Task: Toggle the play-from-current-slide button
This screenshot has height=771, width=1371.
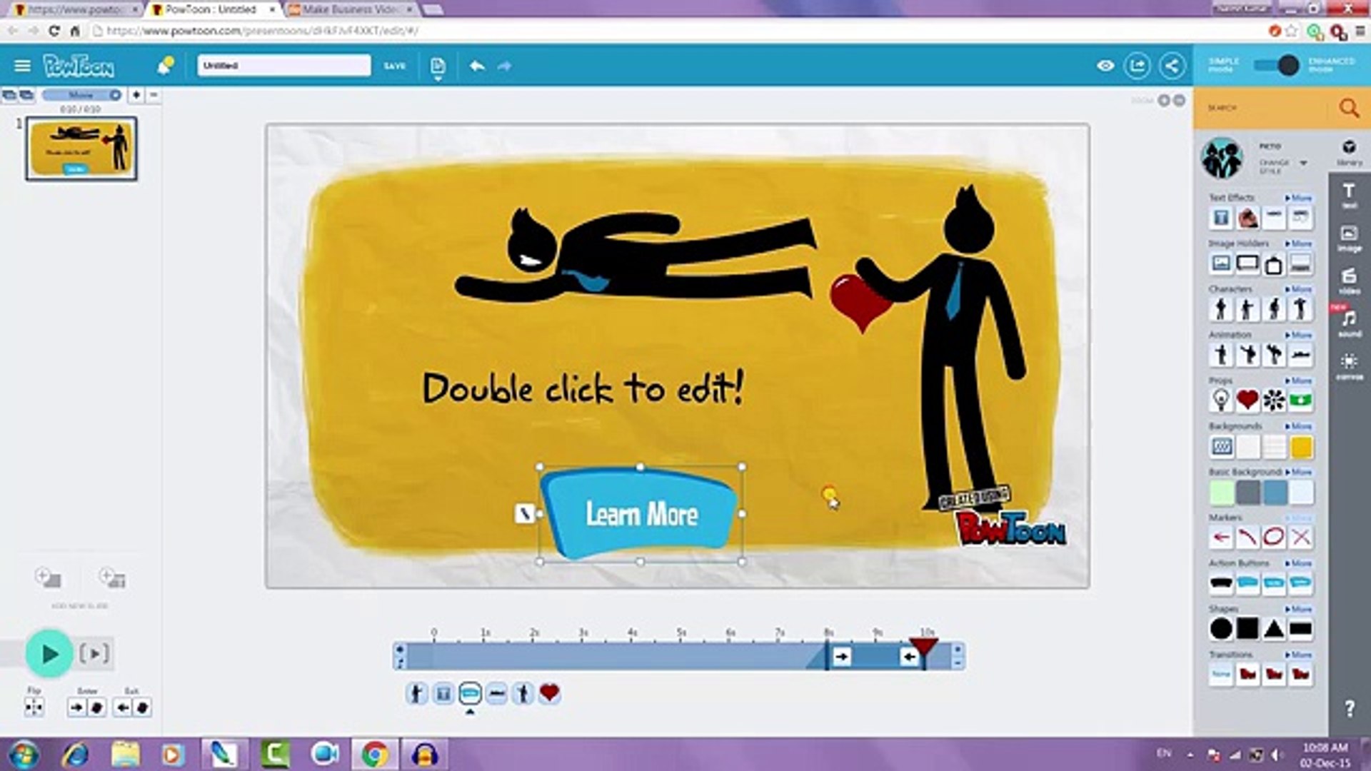Action: tap(94, 653)
